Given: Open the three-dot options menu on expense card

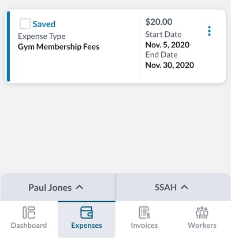Looking at the screenshot, I should tap(209, 31).
